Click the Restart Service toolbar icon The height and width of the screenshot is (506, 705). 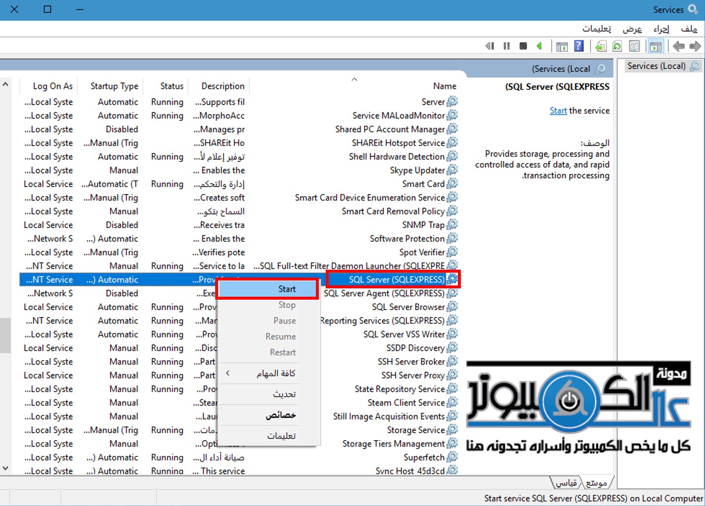point(490,46)
